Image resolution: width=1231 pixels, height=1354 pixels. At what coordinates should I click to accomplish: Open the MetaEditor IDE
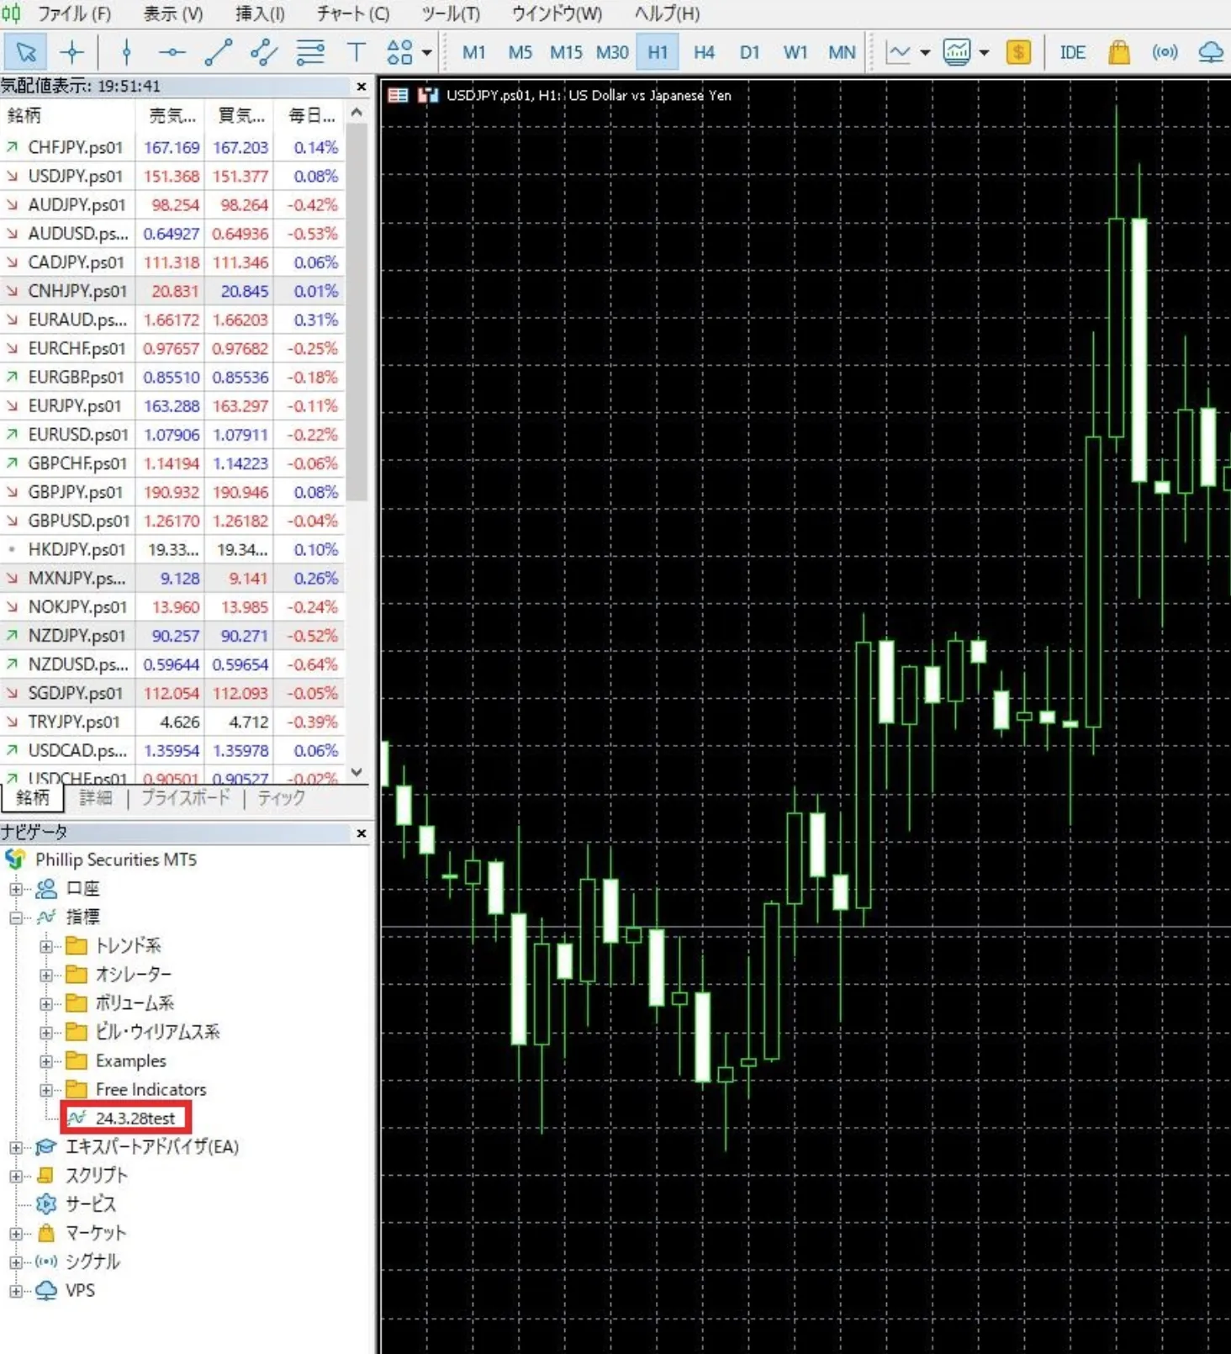(1072, 52)
